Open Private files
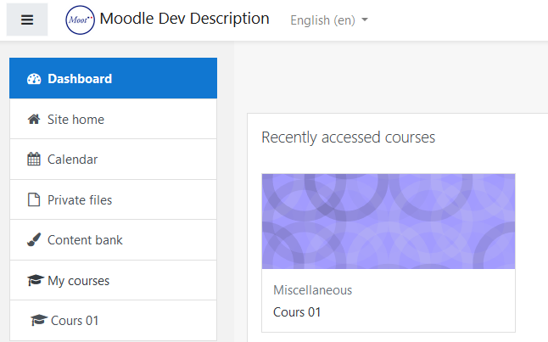 click(113, 199)
